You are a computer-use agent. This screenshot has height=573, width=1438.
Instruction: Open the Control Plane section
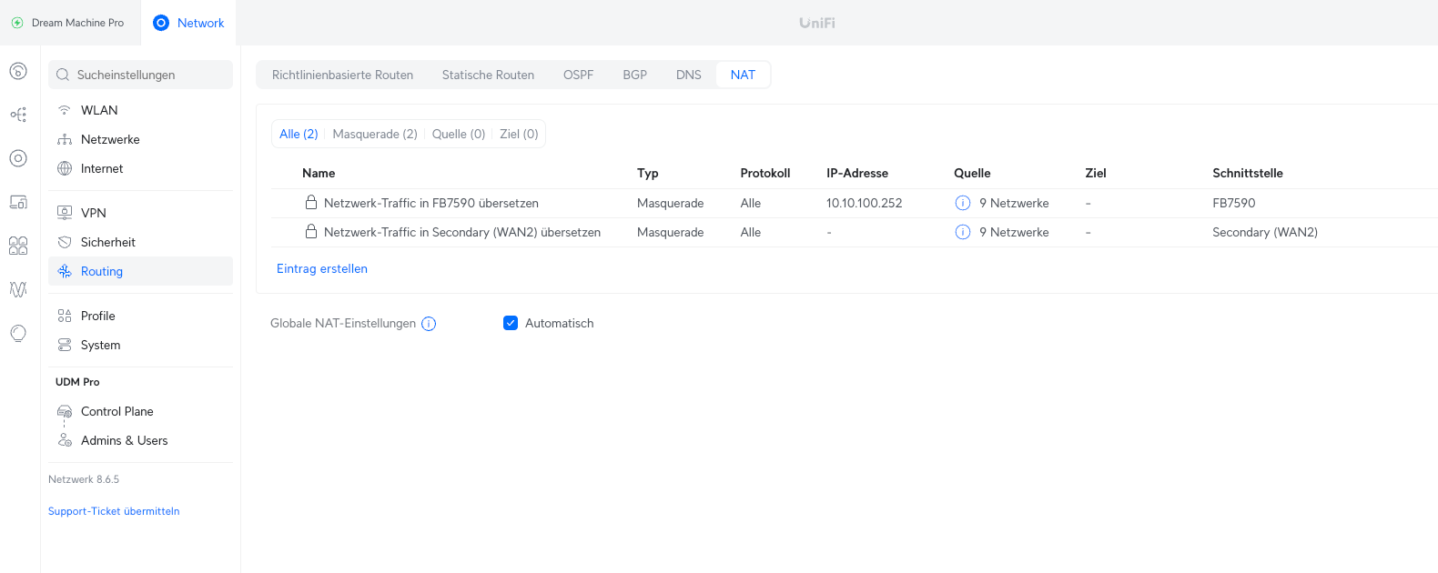coord(116,411)
